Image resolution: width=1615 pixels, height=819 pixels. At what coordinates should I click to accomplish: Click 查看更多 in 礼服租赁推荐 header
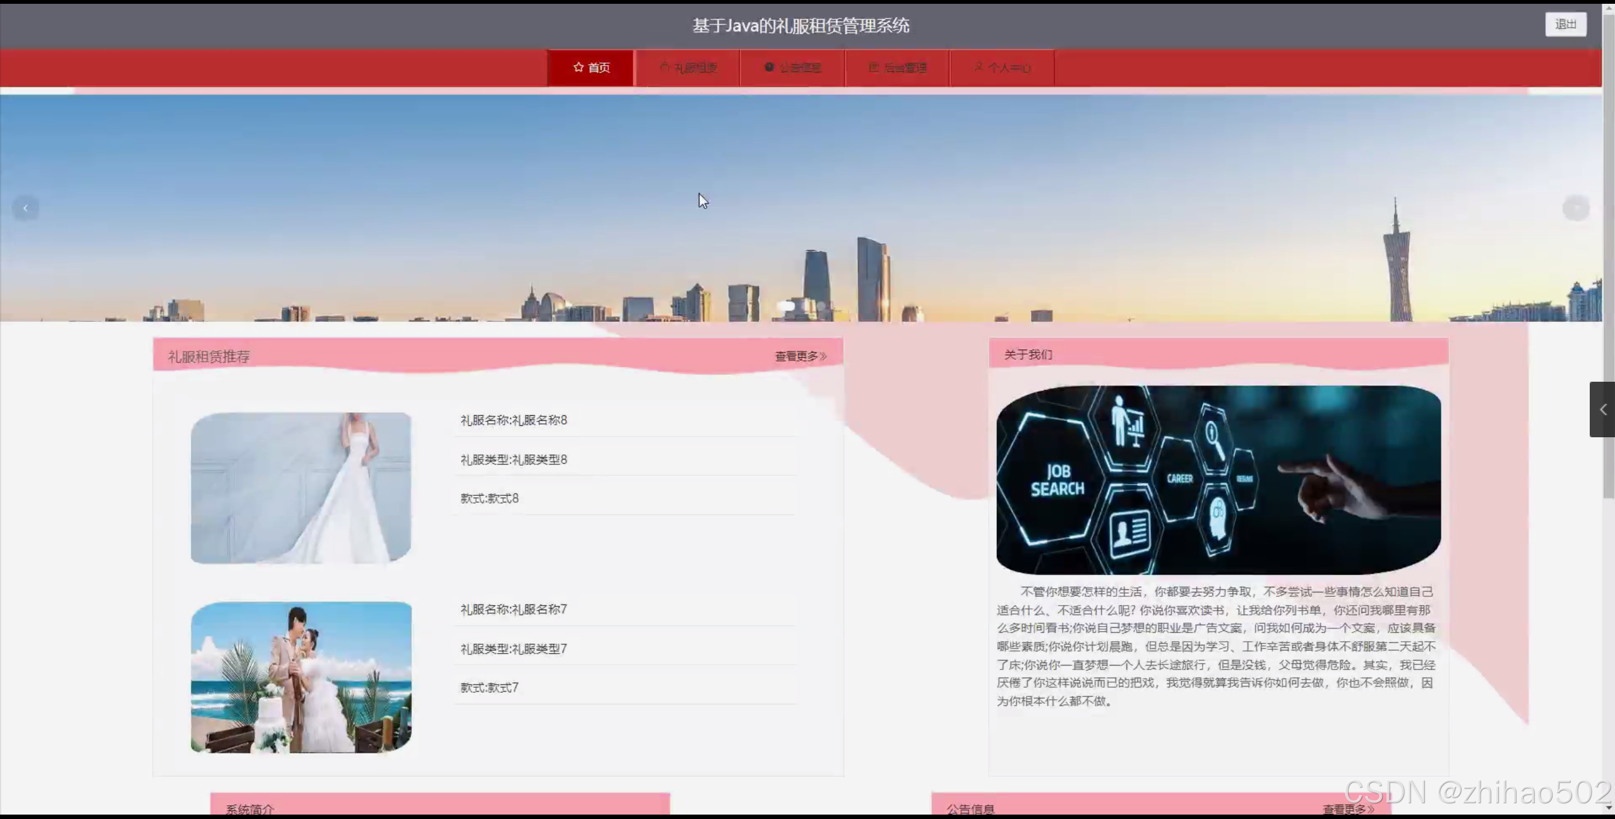click(796, 356)
